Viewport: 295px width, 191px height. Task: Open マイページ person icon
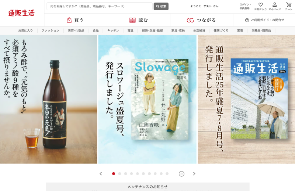pyautogui.click(x=275, y=6)
